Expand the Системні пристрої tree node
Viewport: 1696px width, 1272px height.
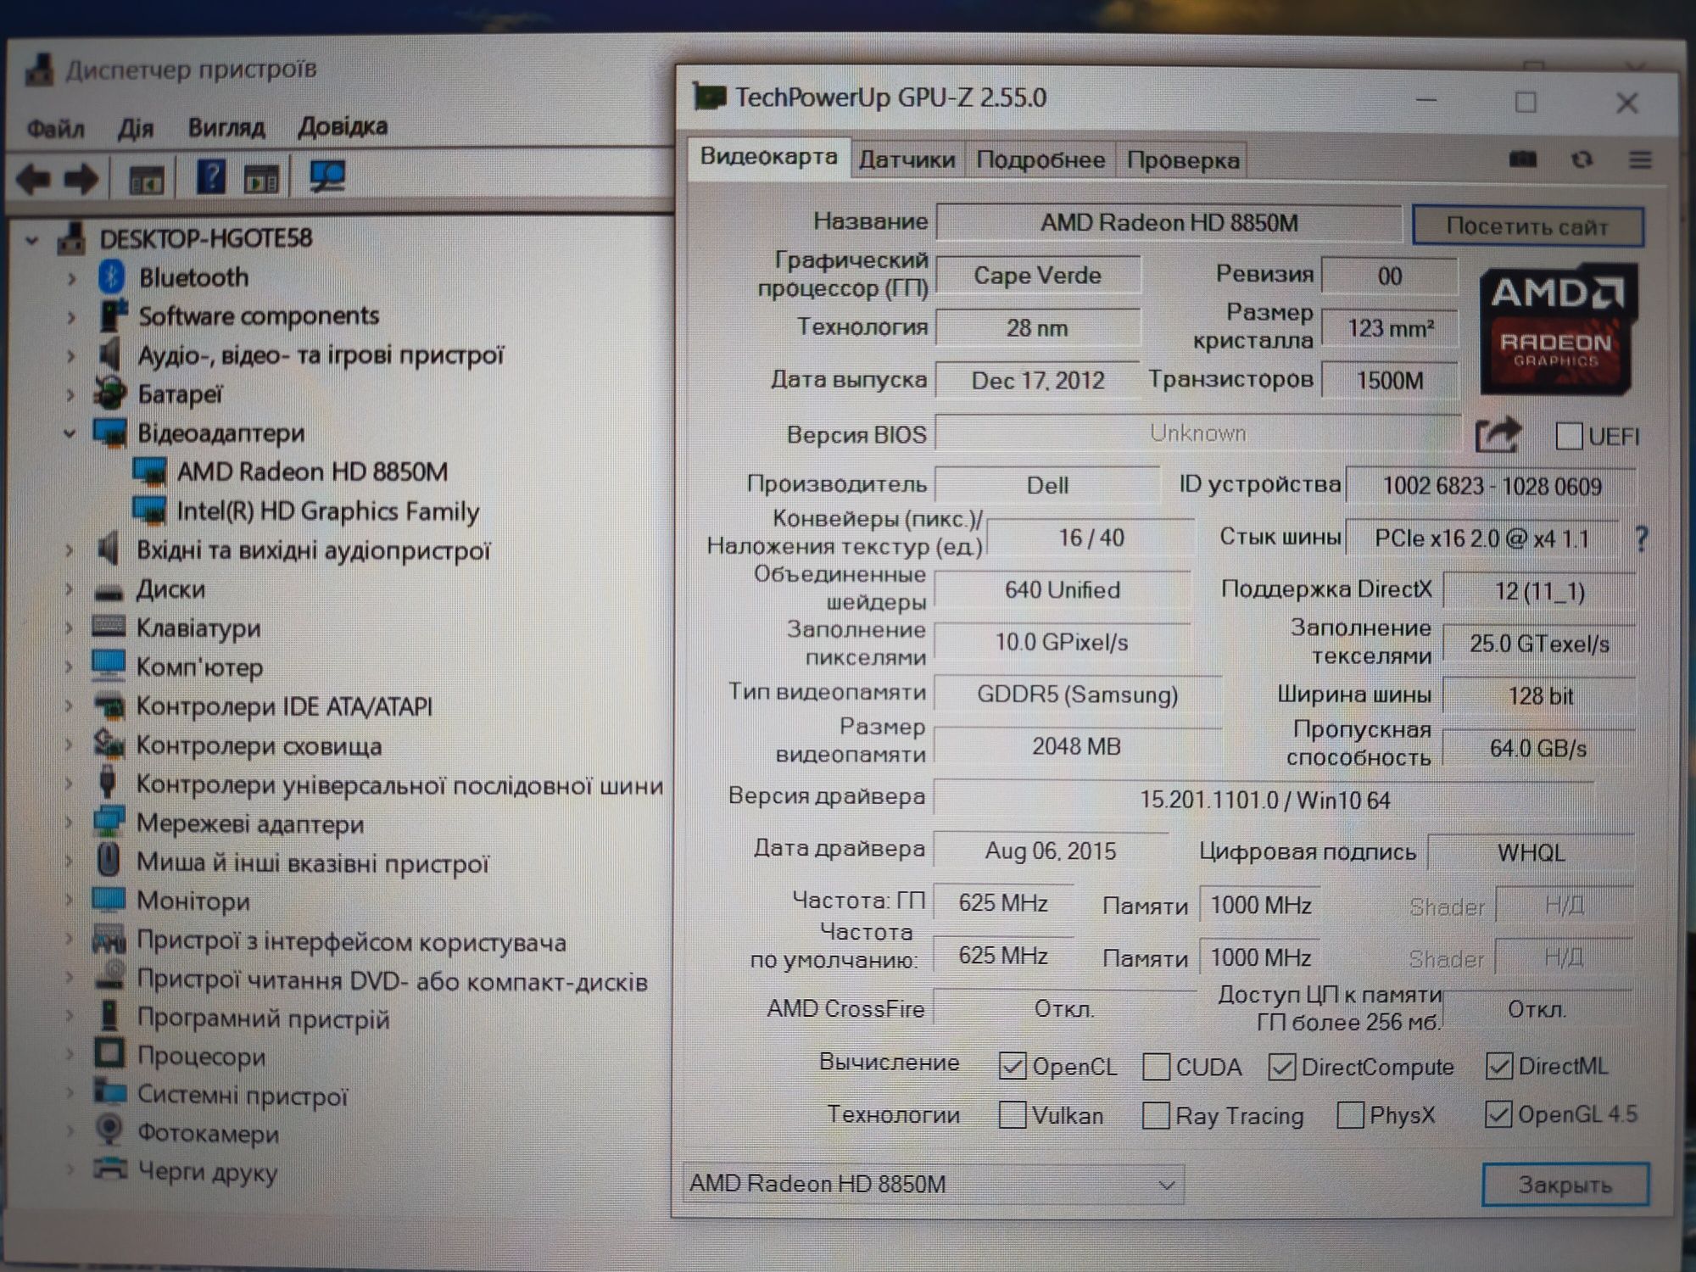[x=71, y=1095]
